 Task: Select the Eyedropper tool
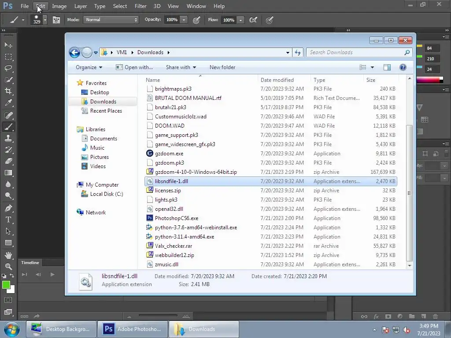click(x=8, y=103)
